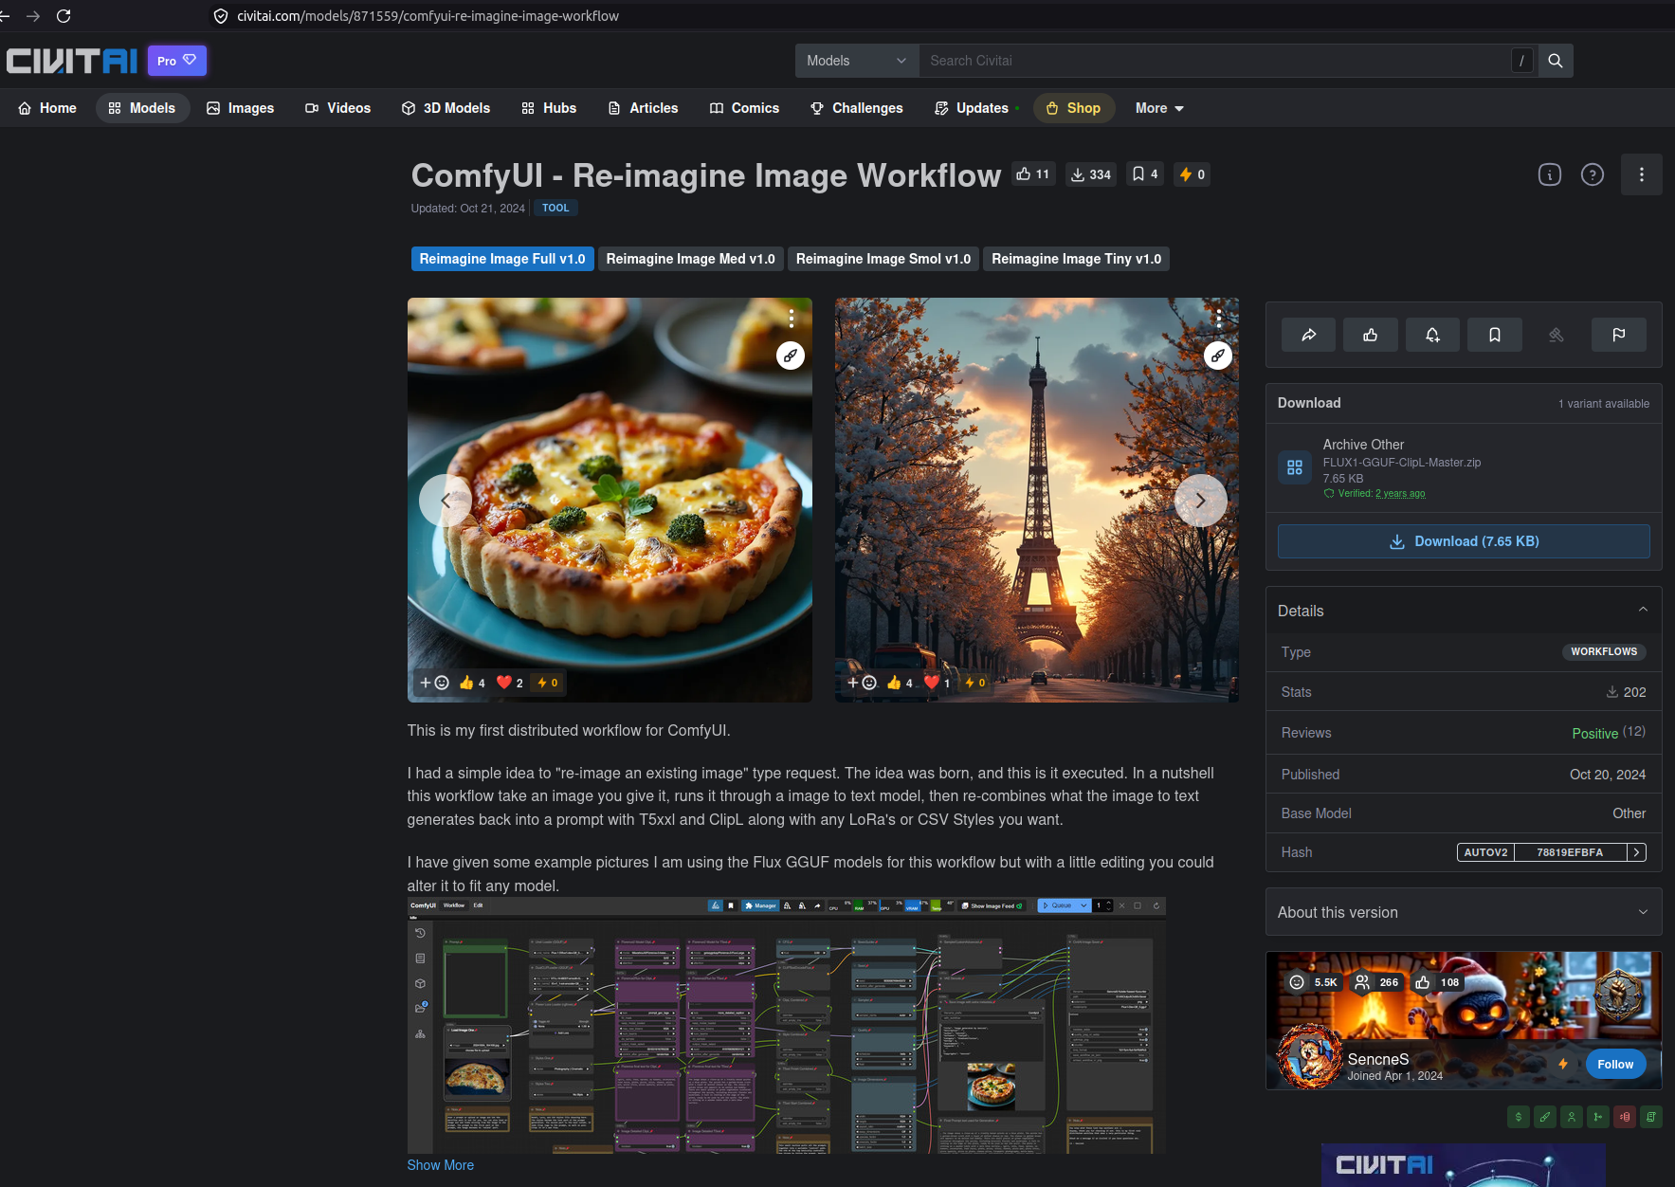Toggle the heart reaction on the pizza image

pyautogui.click(x=510, y=683)
